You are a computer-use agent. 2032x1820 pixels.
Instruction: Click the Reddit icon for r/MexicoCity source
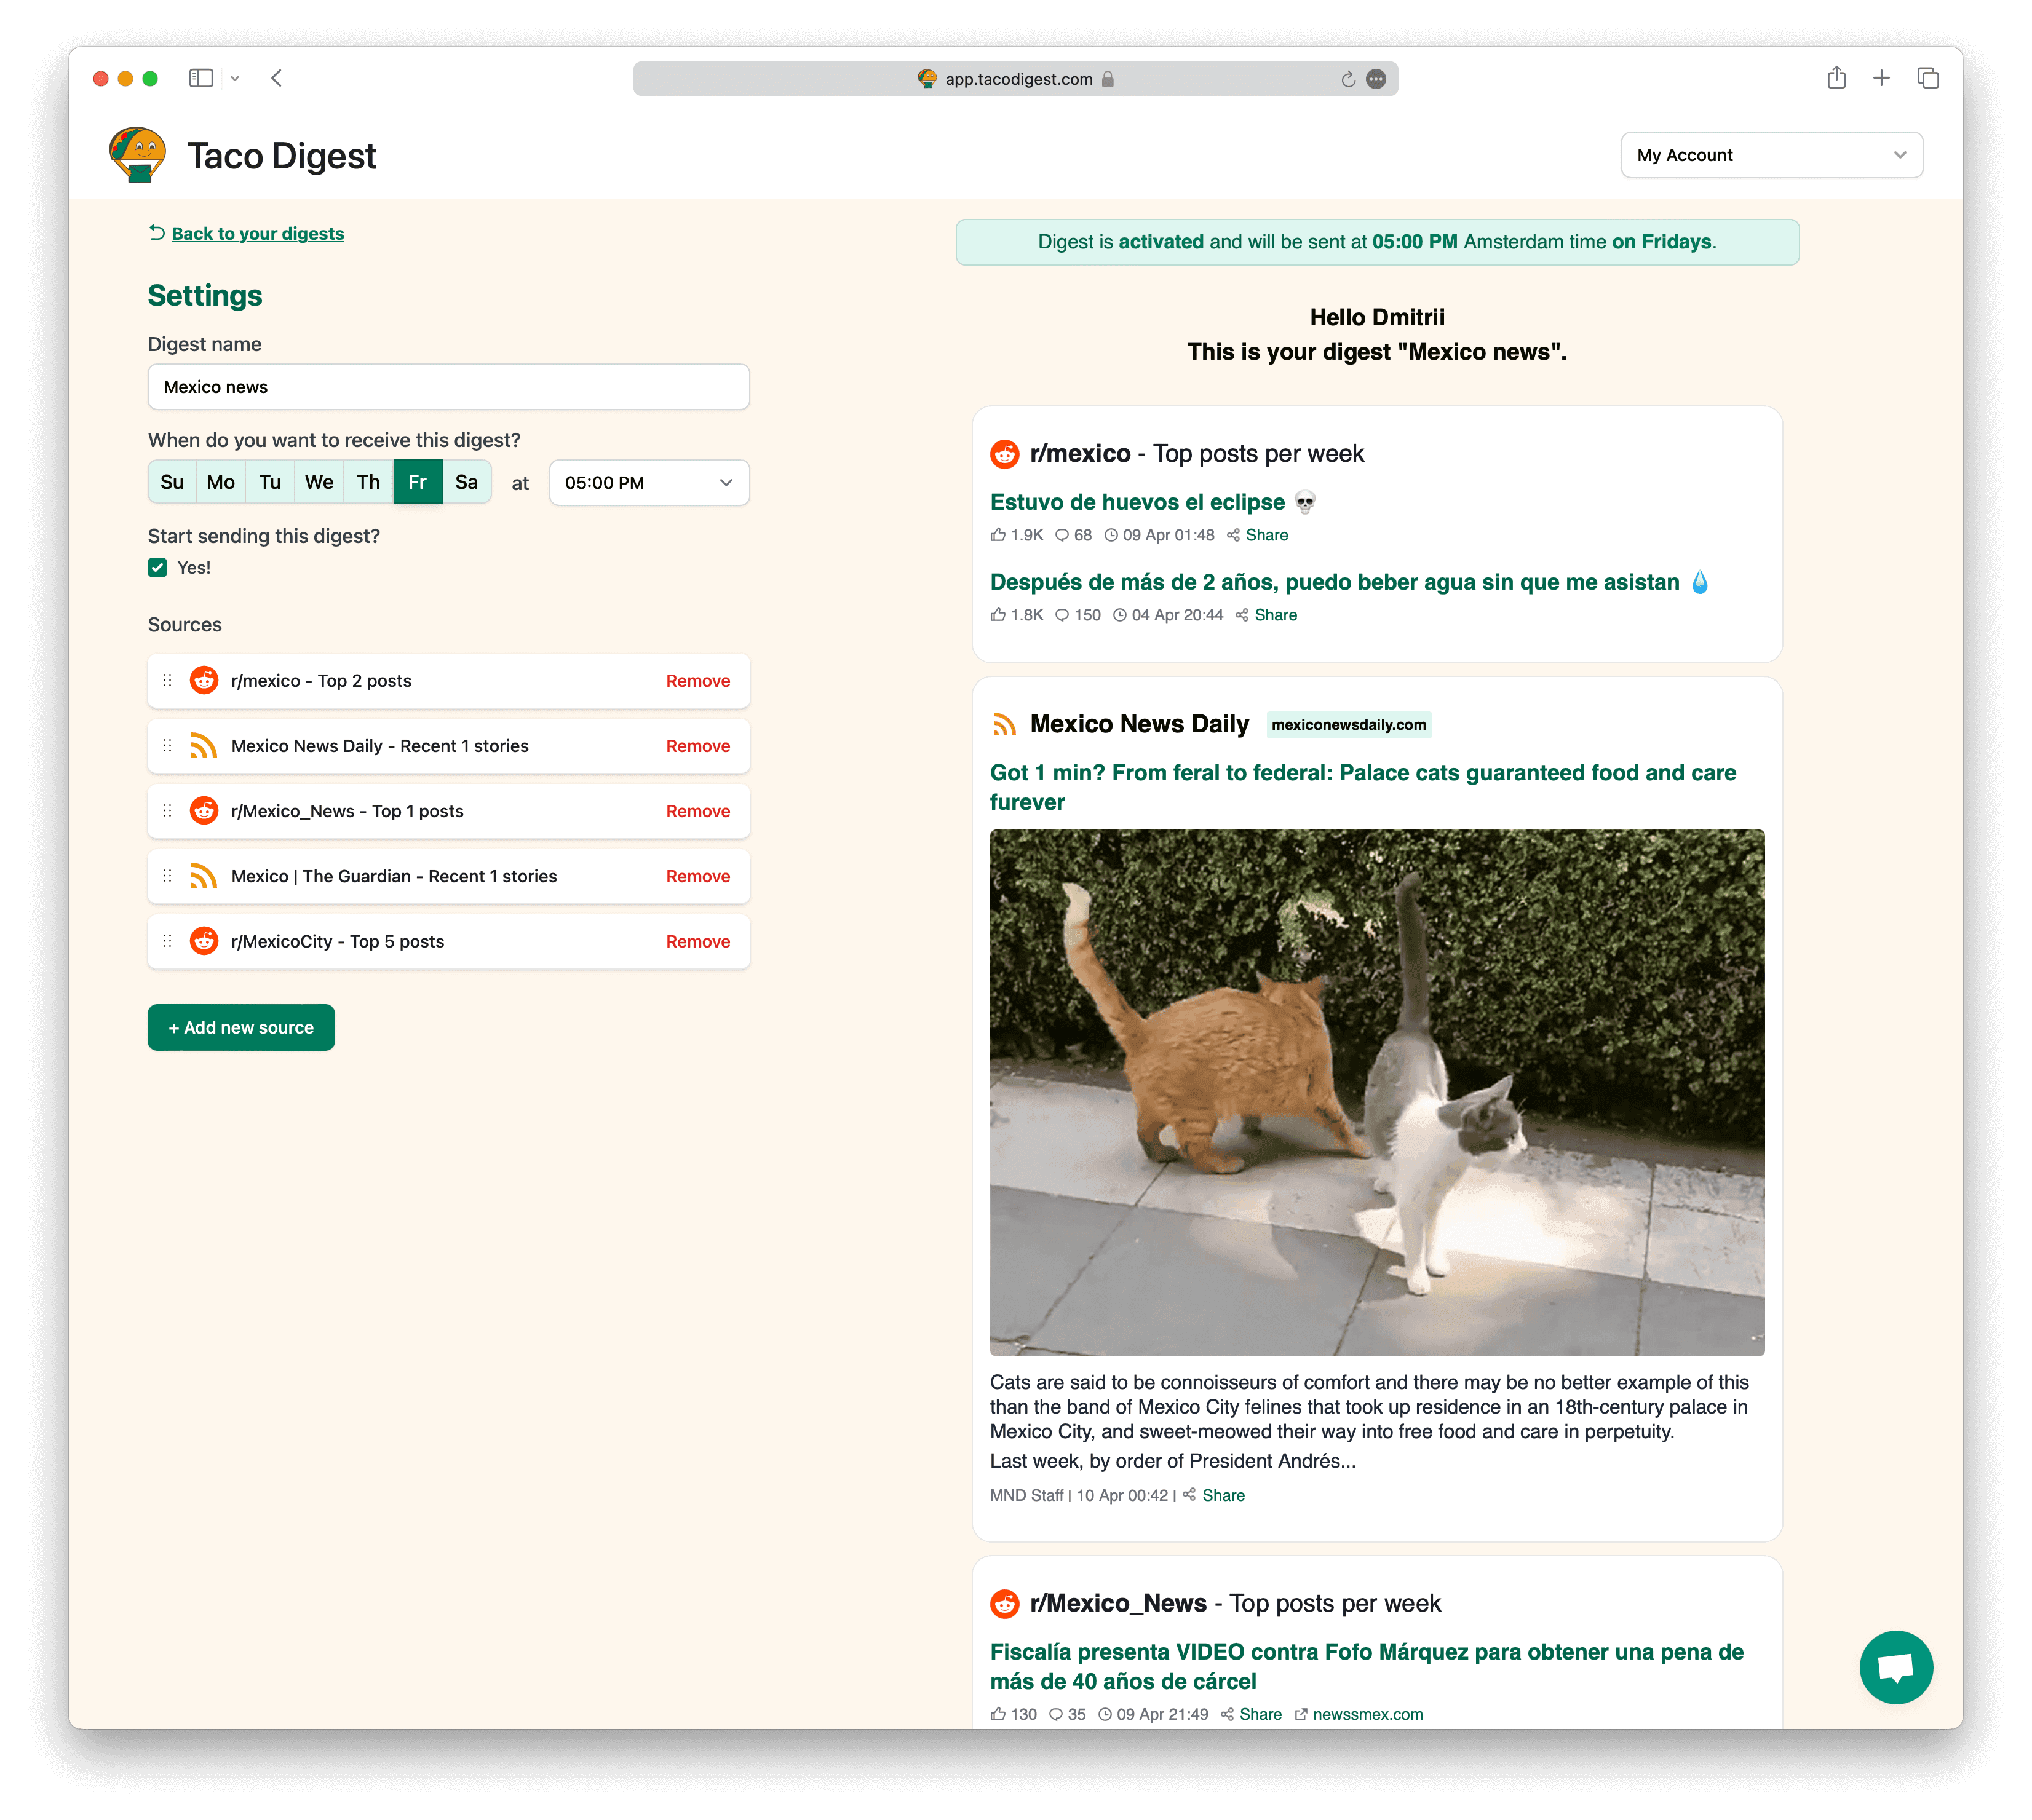click(x=205, y=941)
